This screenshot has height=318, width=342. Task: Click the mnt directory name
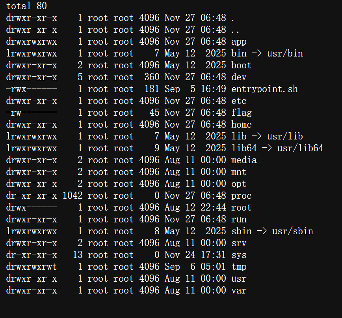click(x=239, y=172)
